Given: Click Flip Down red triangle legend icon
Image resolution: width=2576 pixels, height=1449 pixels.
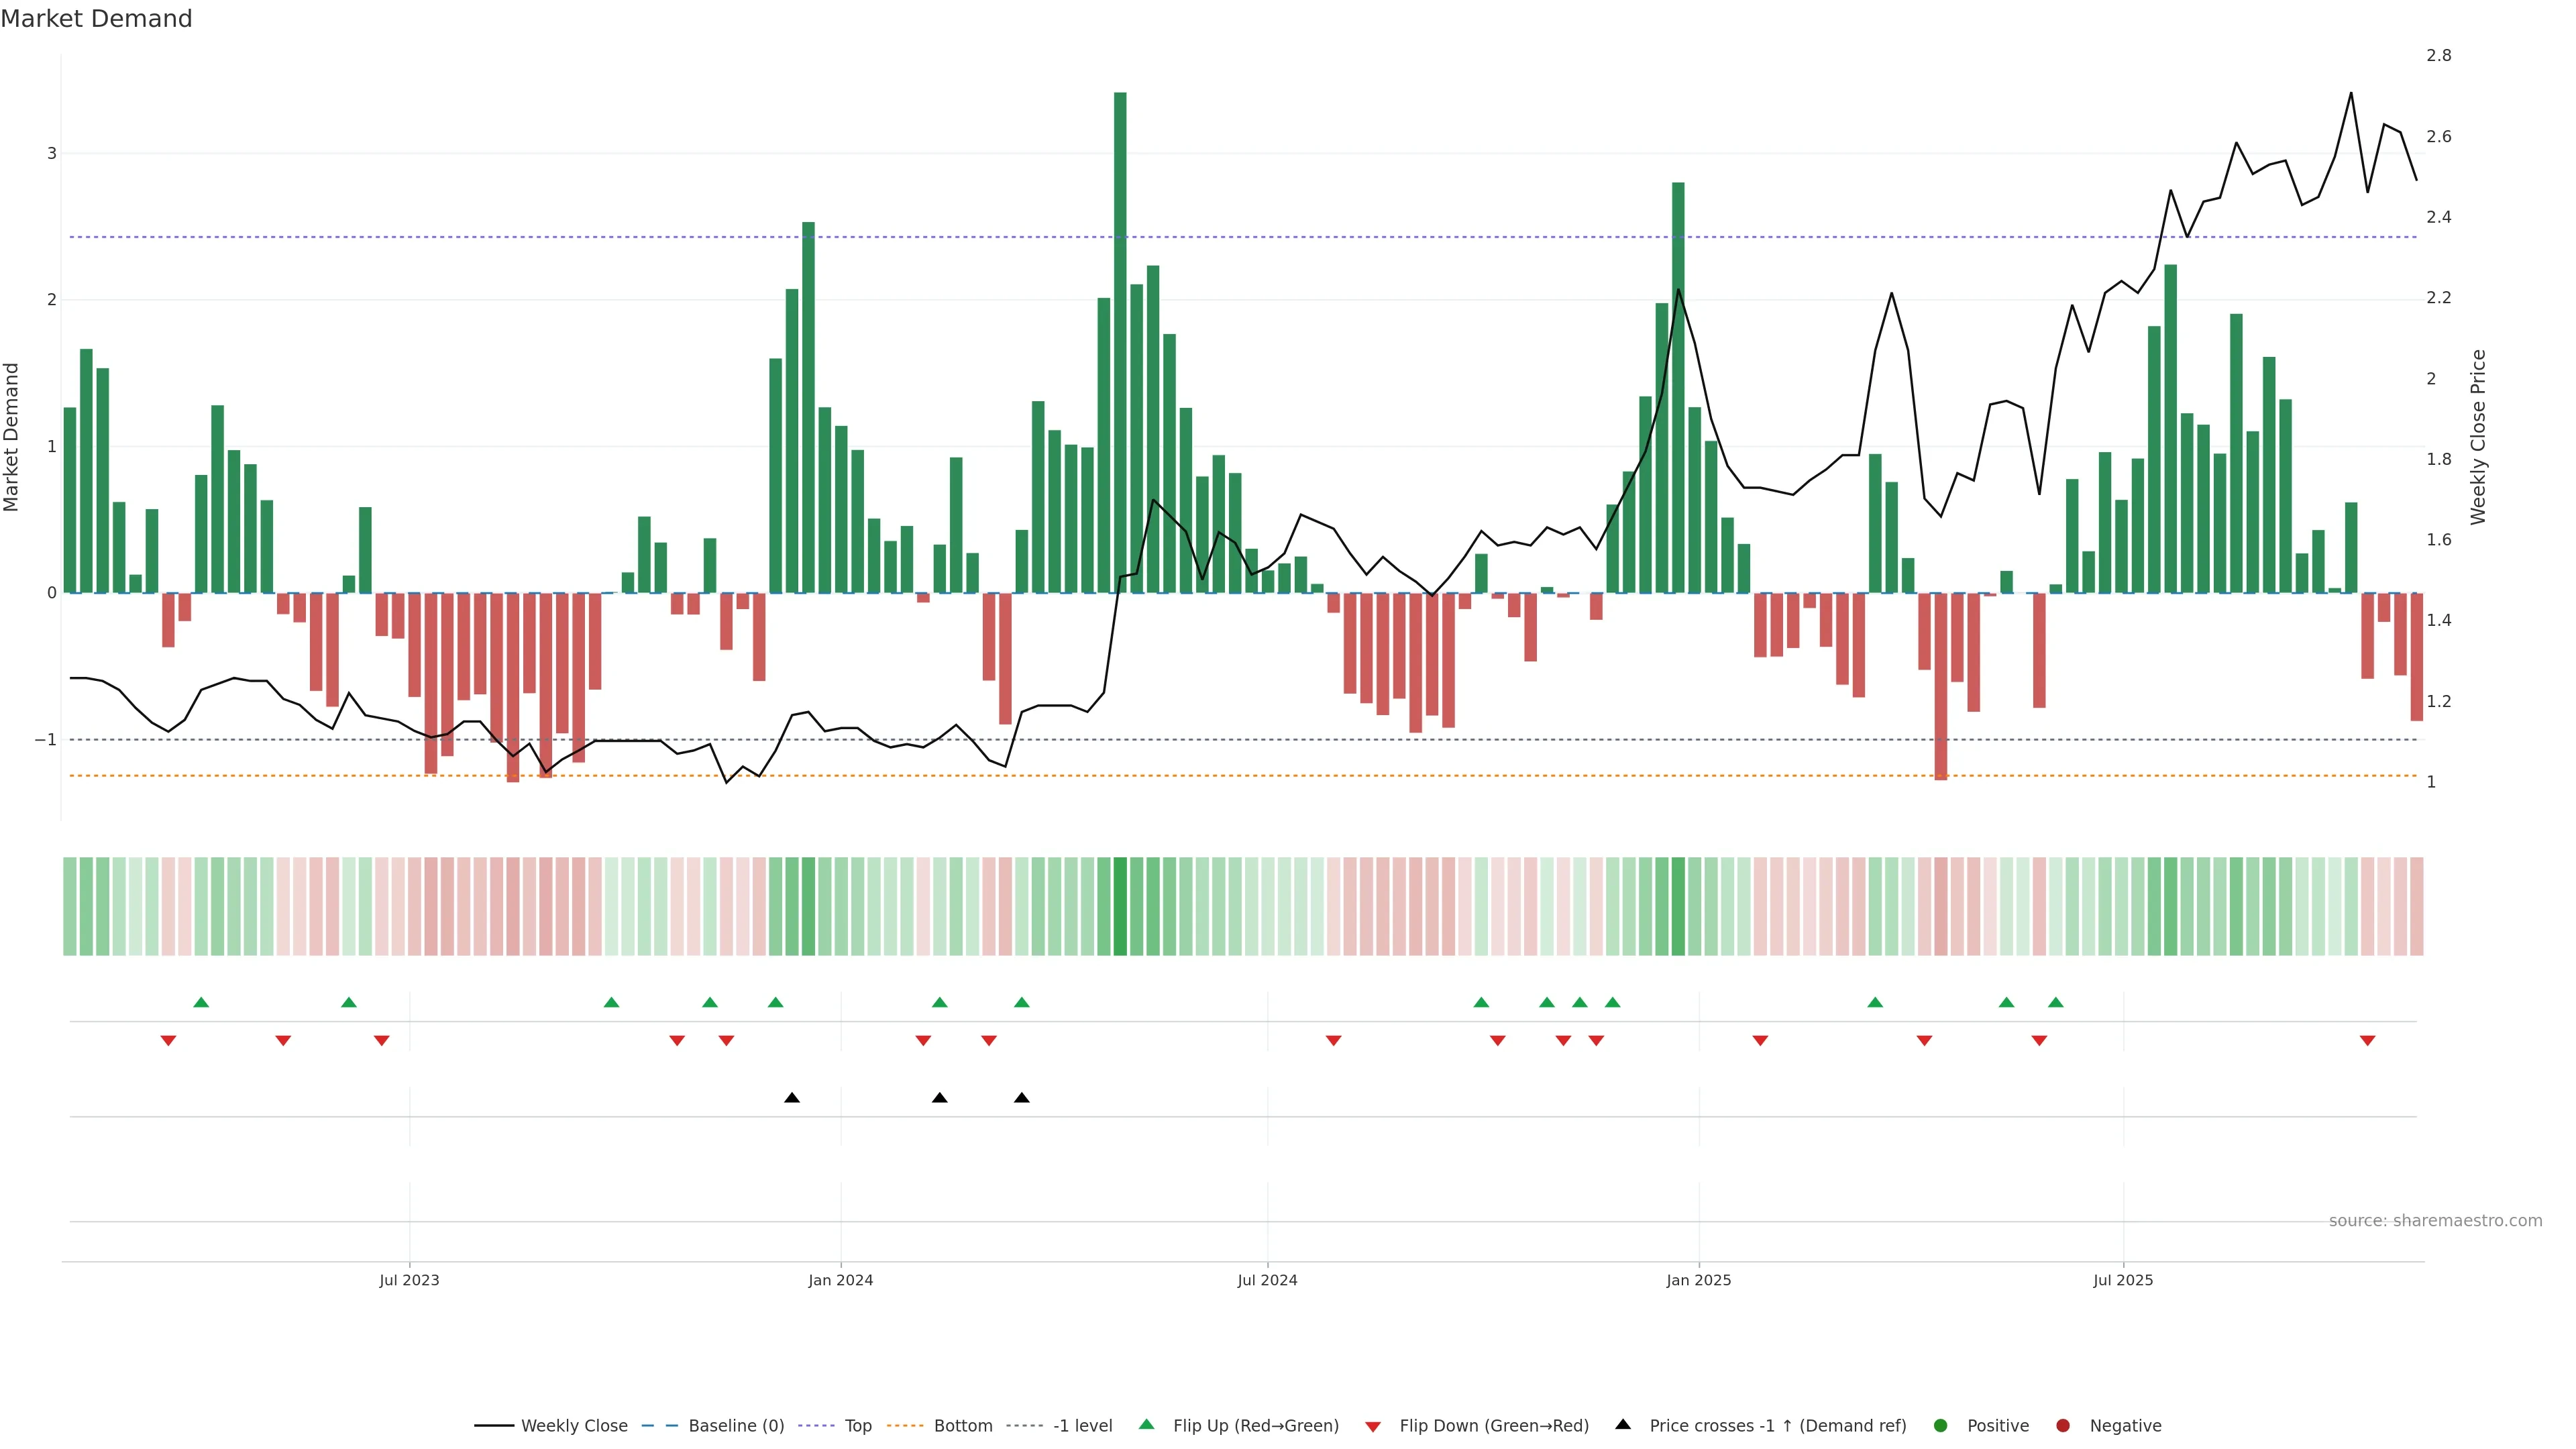Looking at the screenshot, I should [x=1373, y=1427].
